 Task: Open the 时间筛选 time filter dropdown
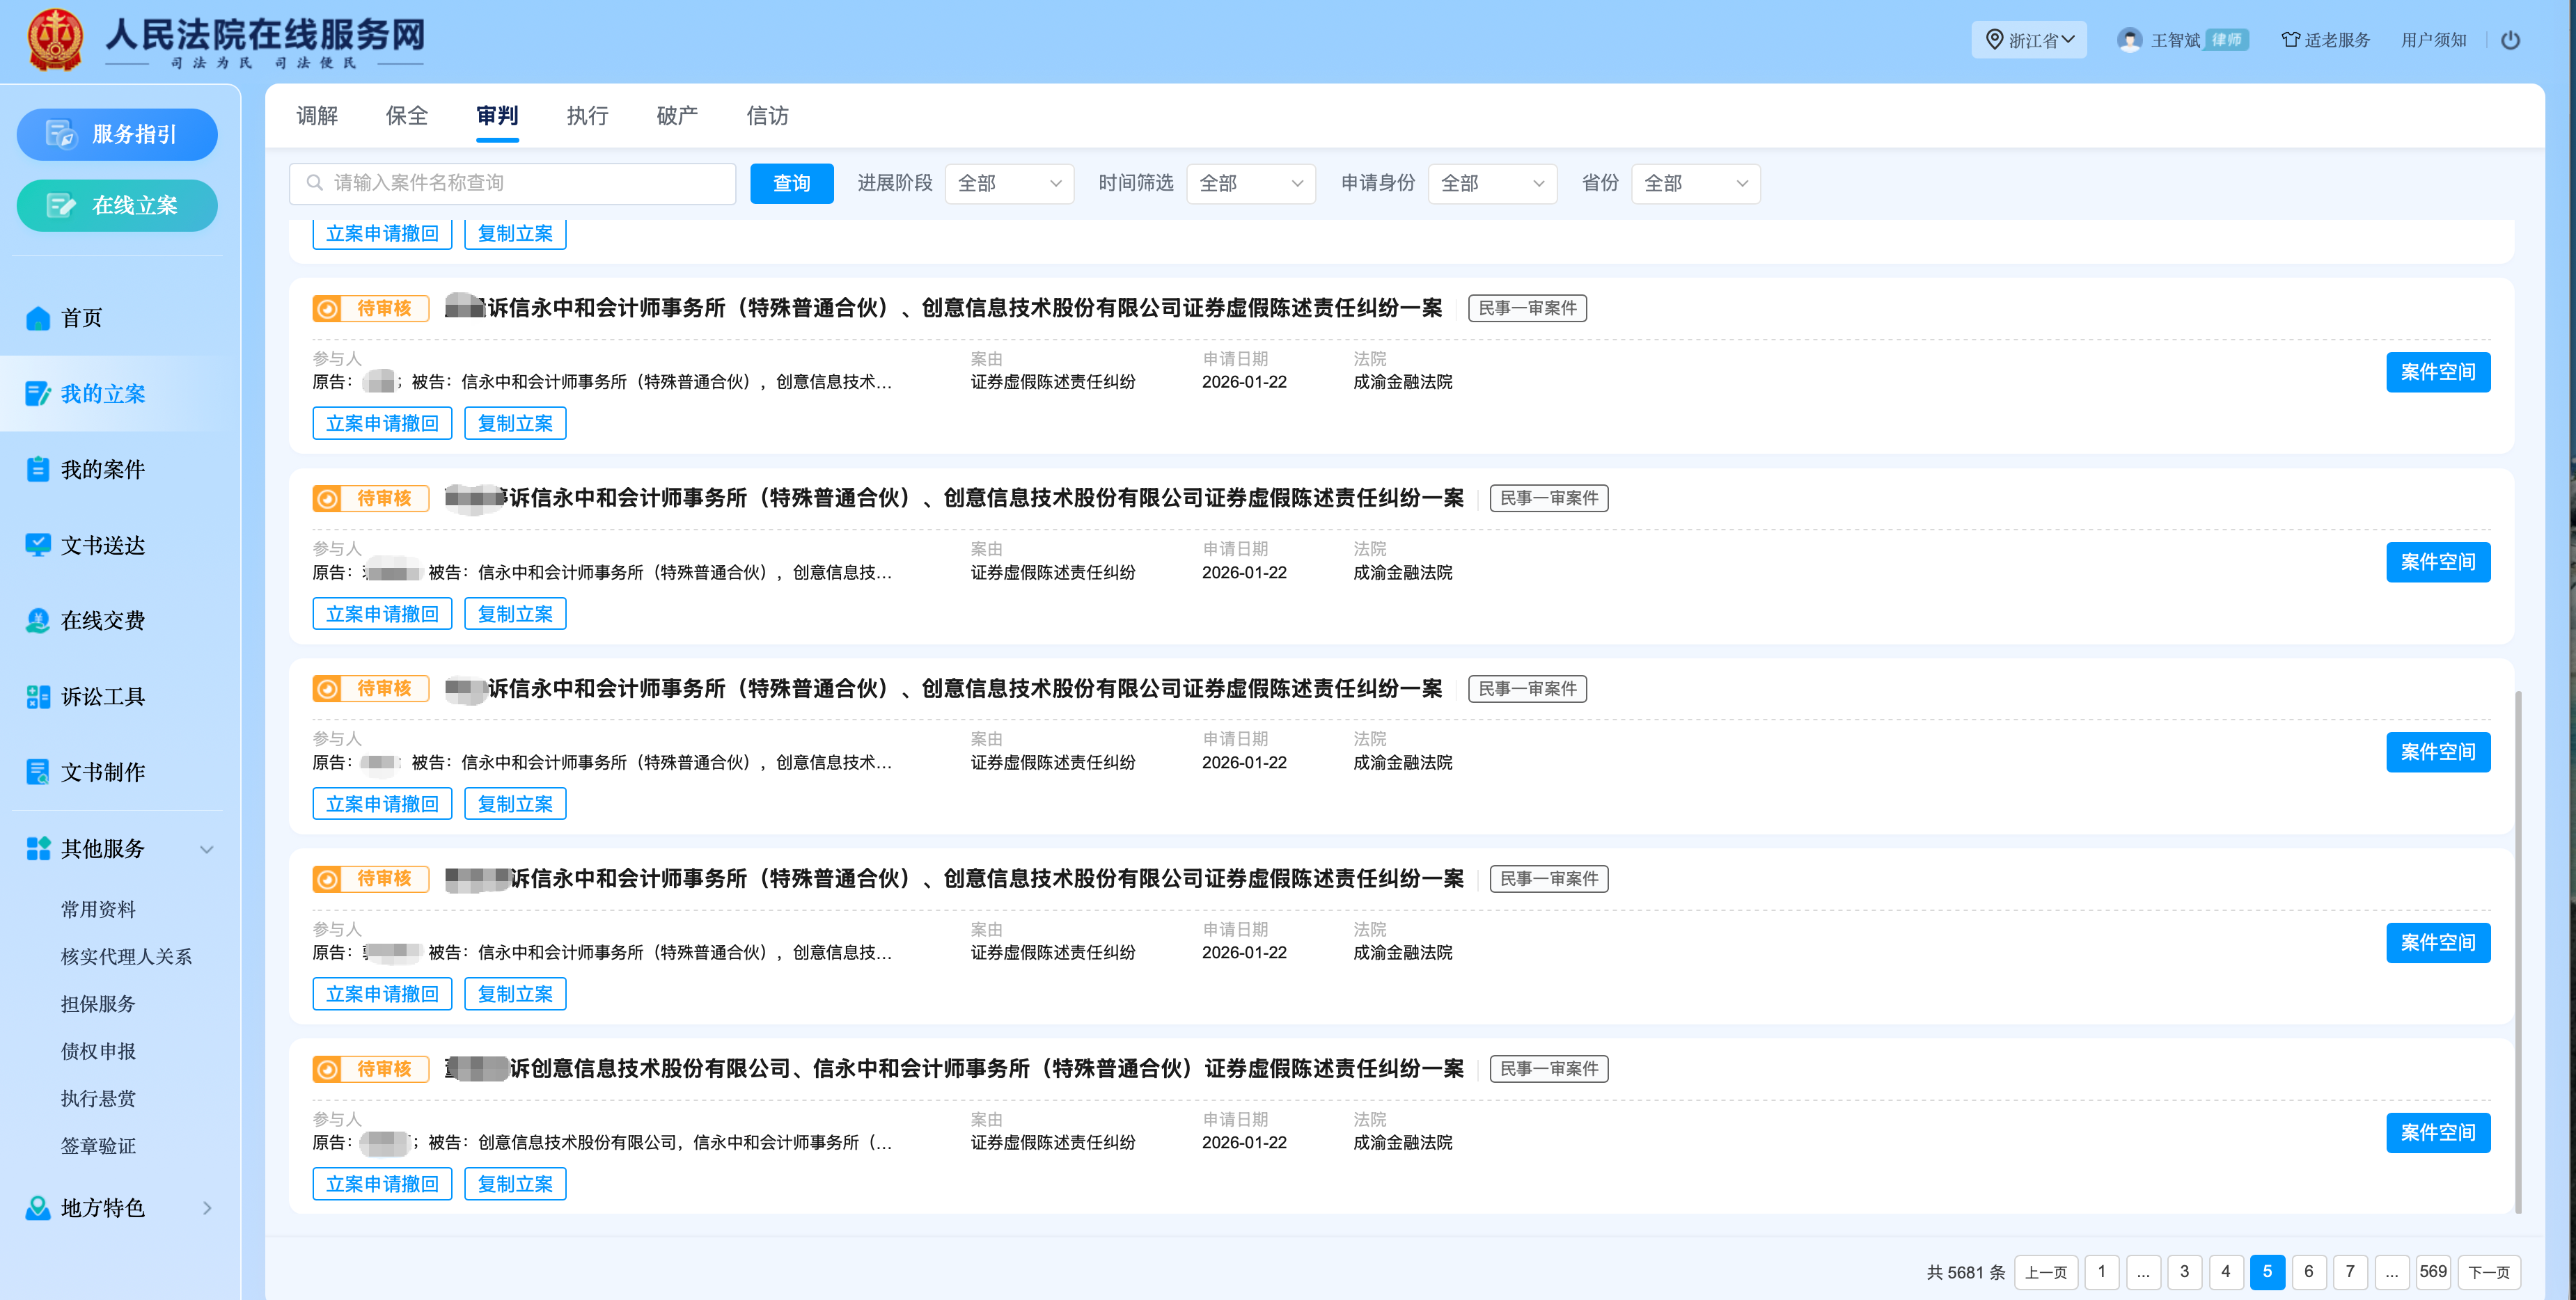tap(1250, 183)
